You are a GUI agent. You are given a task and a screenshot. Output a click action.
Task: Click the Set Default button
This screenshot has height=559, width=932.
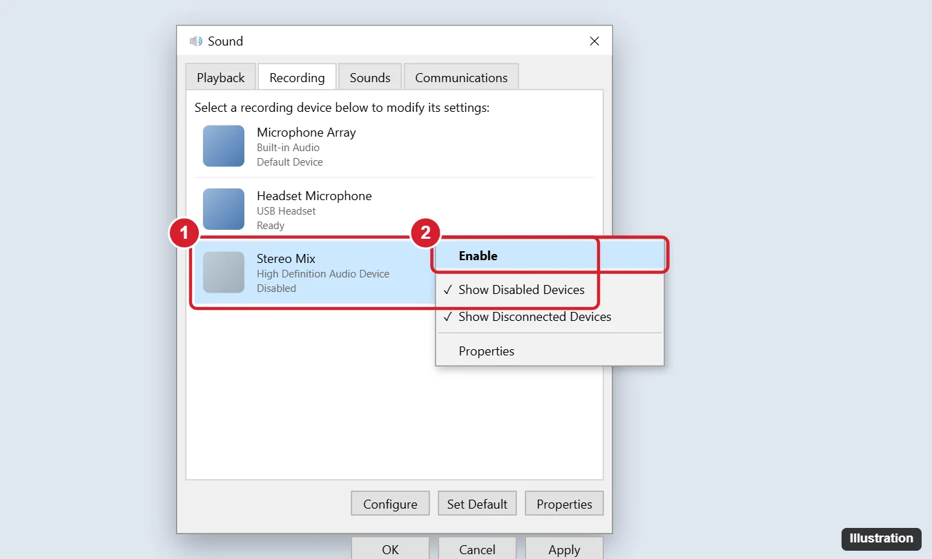[477, 504]
